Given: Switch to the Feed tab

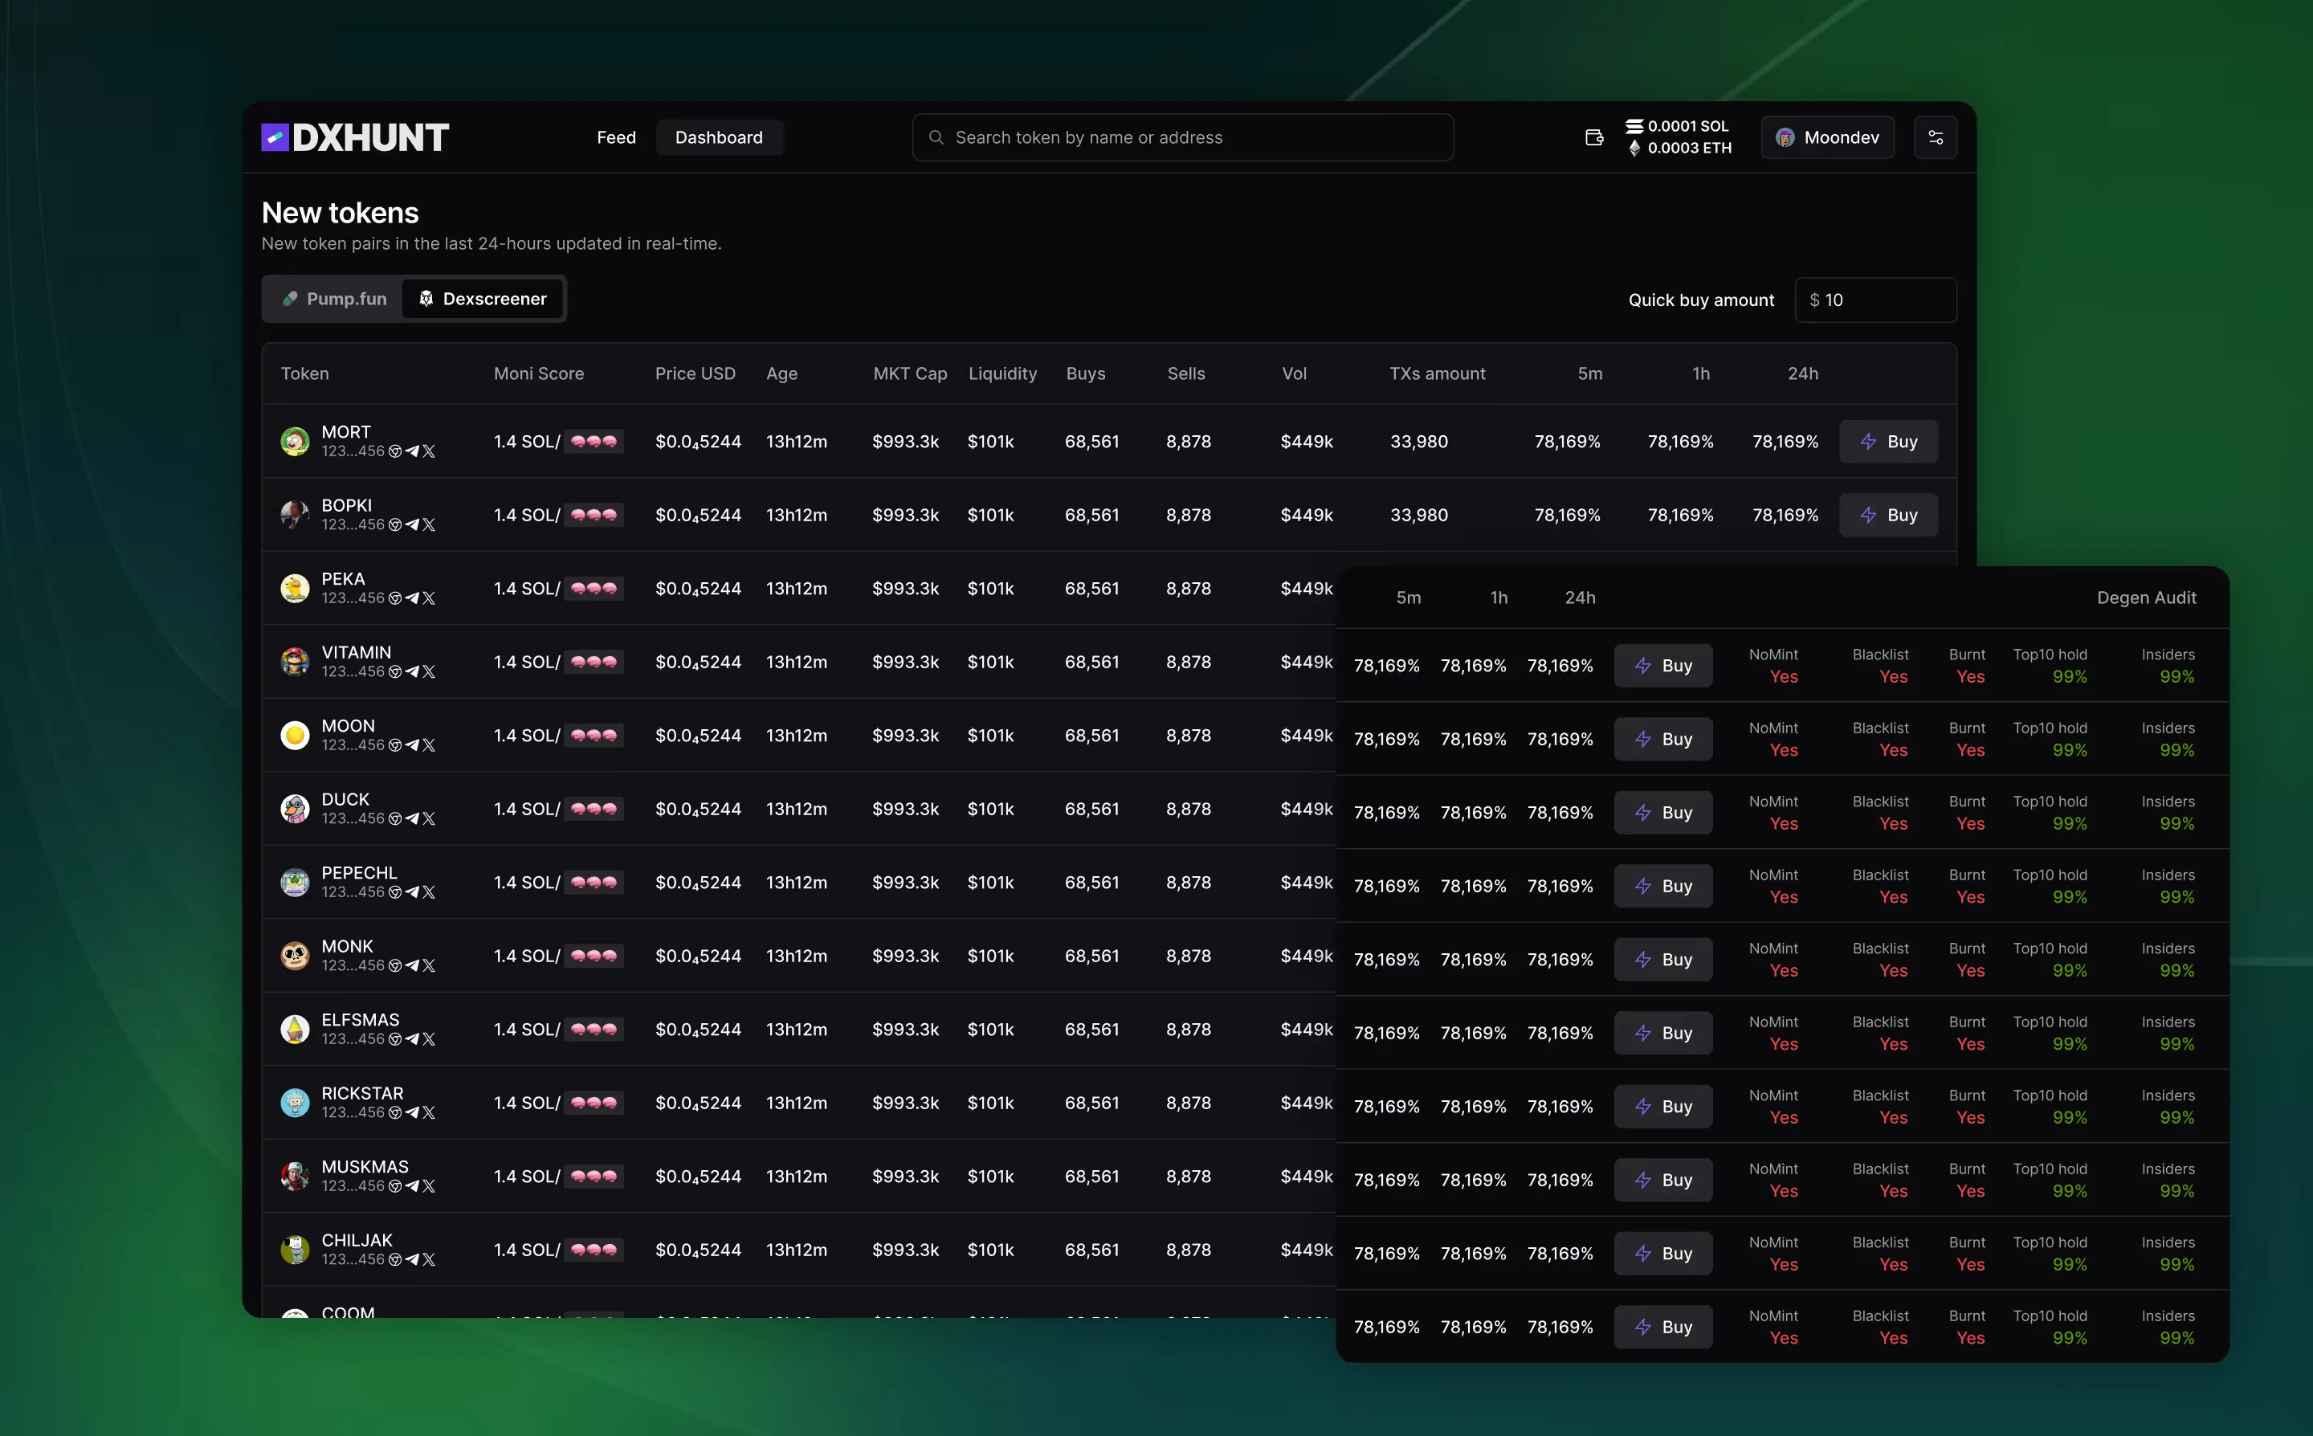Looking at the screenshot, I should click(x=616, y=137).
